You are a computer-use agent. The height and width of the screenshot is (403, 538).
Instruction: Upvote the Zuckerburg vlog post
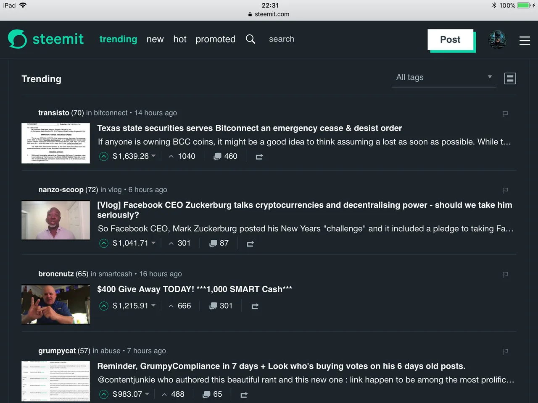click(x=104, y=243)
